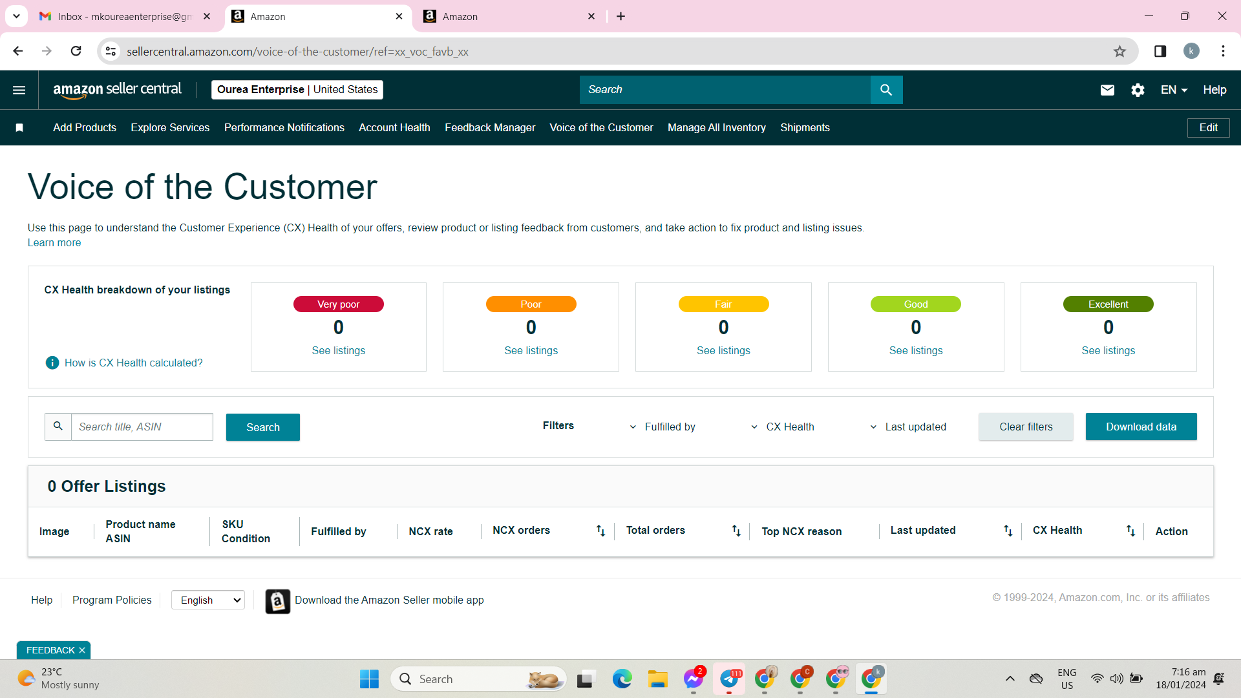1241x698 pixels.
Task: Open the settings gear icon
Action: [x=1138, y=90]
